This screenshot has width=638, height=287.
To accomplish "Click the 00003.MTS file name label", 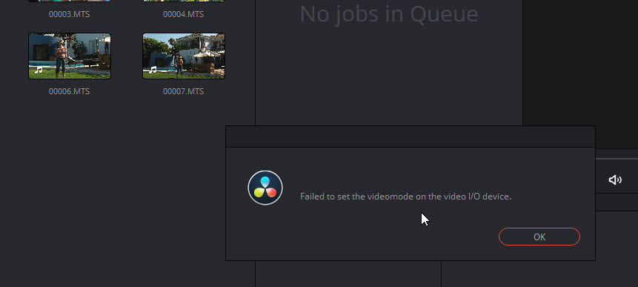I will (69, 14).
